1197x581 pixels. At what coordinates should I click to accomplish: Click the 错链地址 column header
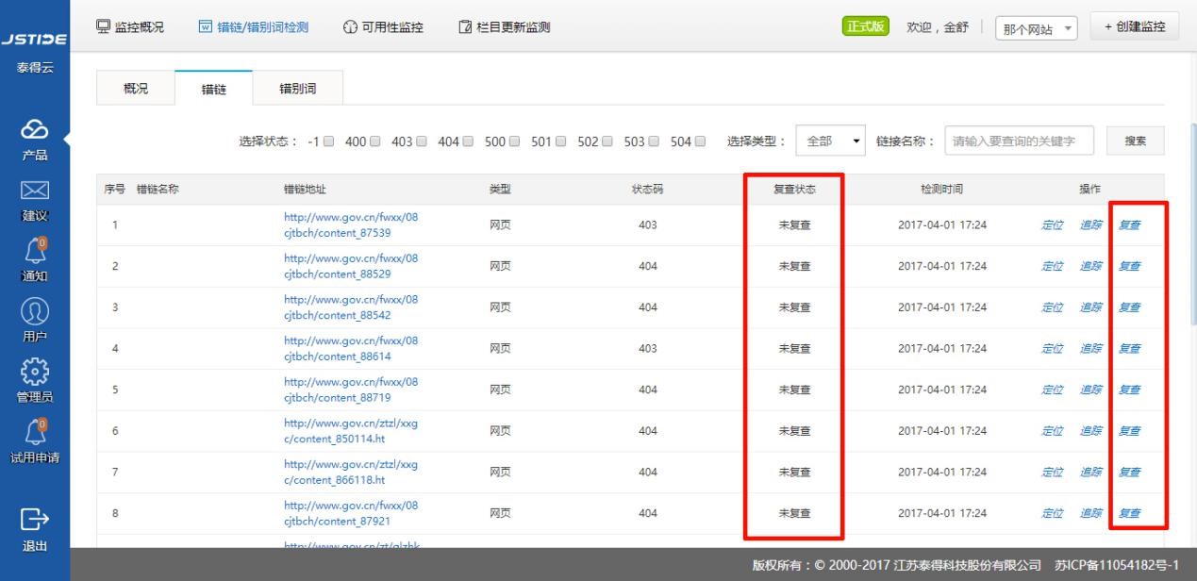point(305,189)
